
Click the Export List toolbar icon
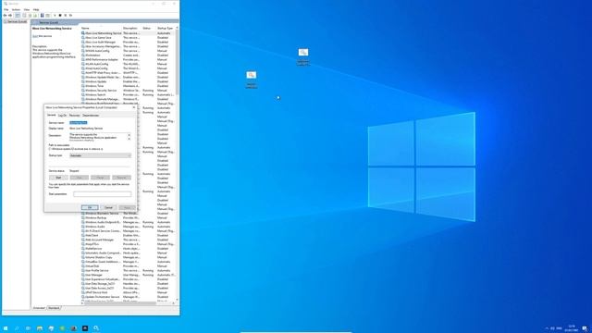35,16
